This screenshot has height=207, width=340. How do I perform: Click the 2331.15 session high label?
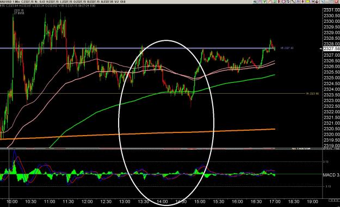point(19,10)
